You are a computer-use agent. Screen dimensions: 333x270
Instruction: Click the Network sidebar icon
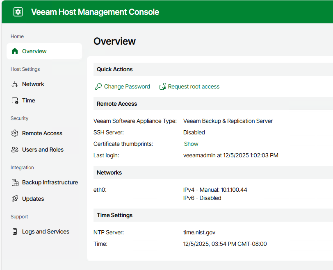coord(15,84)
